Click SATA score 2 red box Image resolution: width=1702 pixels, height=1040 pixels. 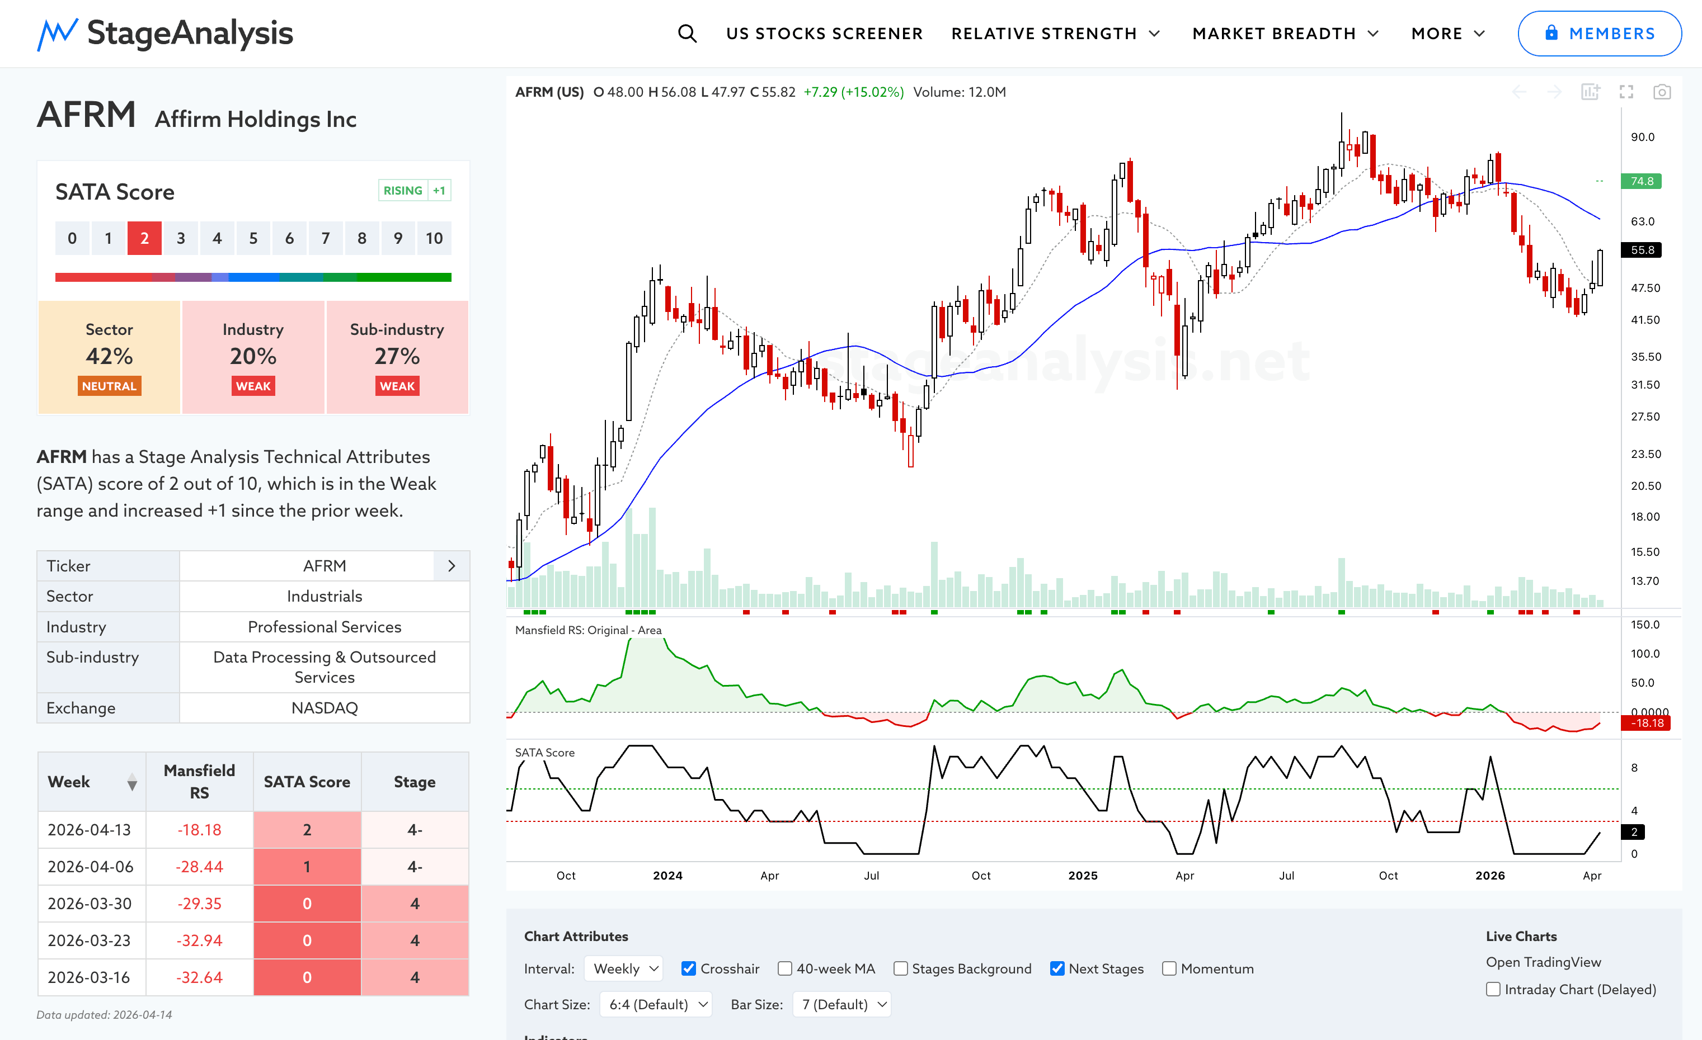click(144, 238)
